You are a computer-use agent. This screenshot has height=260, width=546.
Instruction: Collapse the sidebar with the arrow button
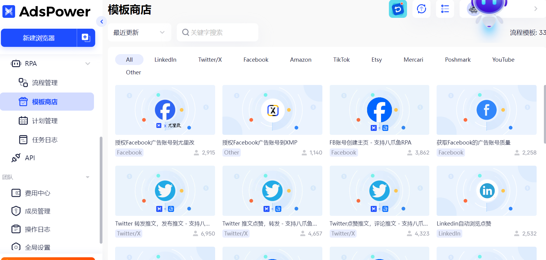[x=102, y=21]
